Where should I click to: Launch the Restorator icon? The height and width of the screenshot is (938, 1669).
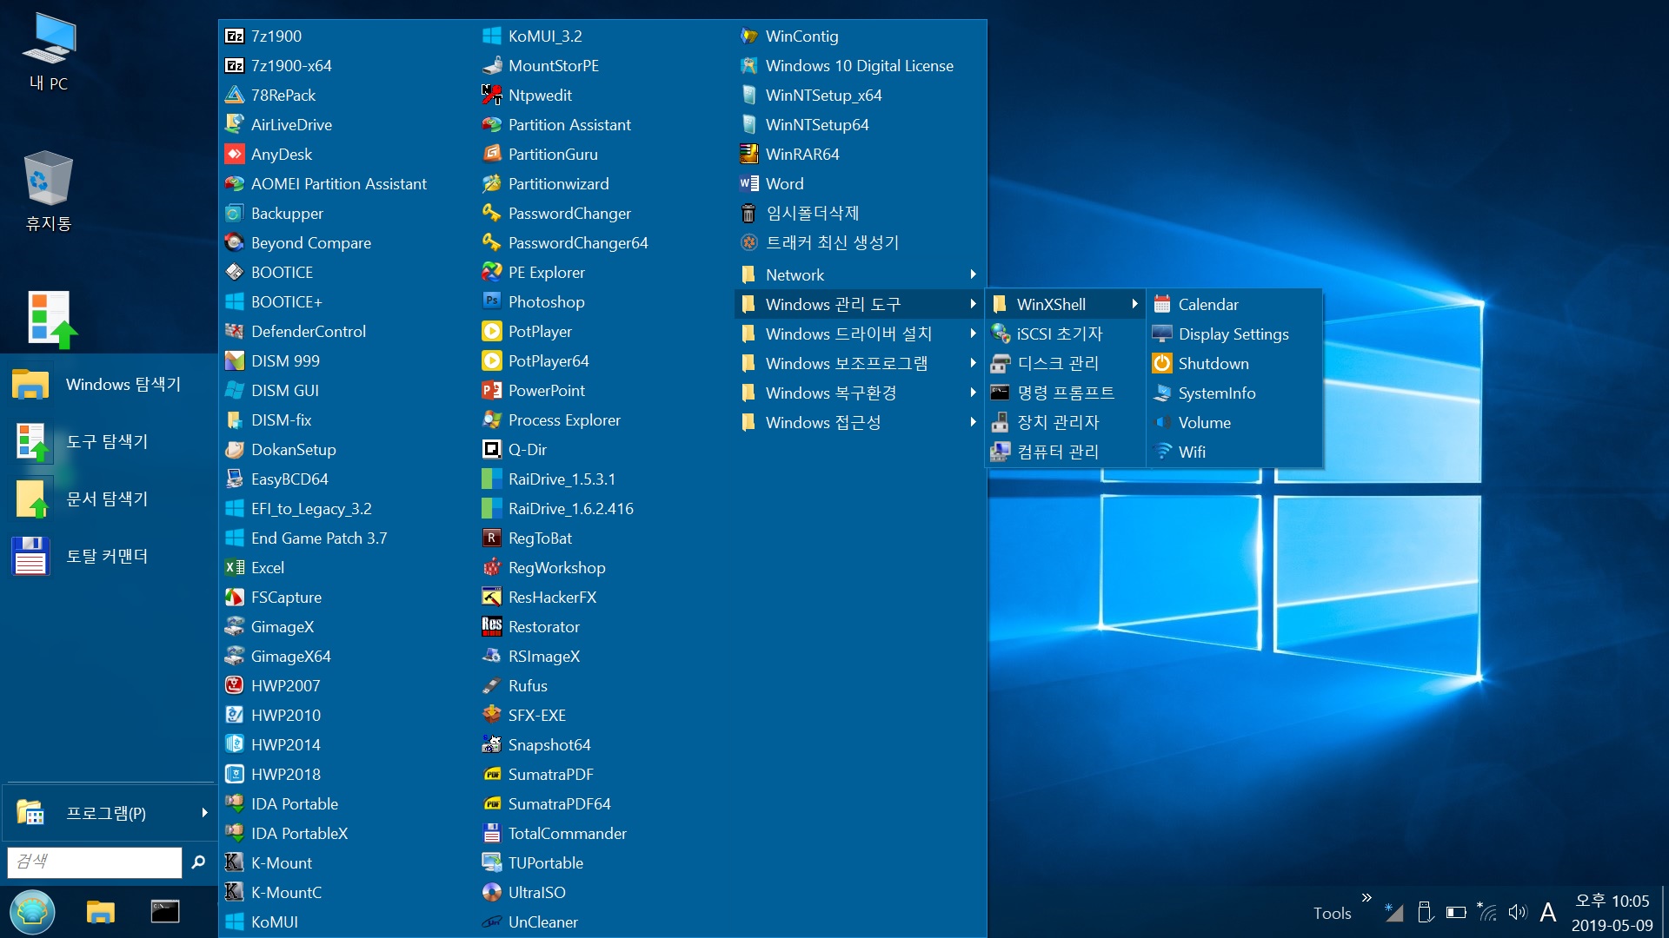[492, 626]
